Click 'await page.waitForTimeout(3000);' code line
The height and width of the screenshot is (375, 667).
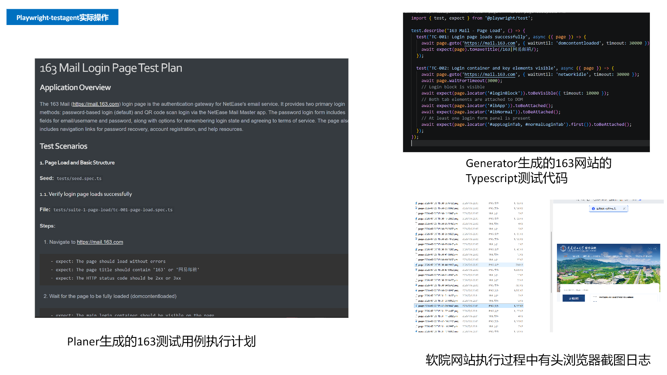point(462,81)
